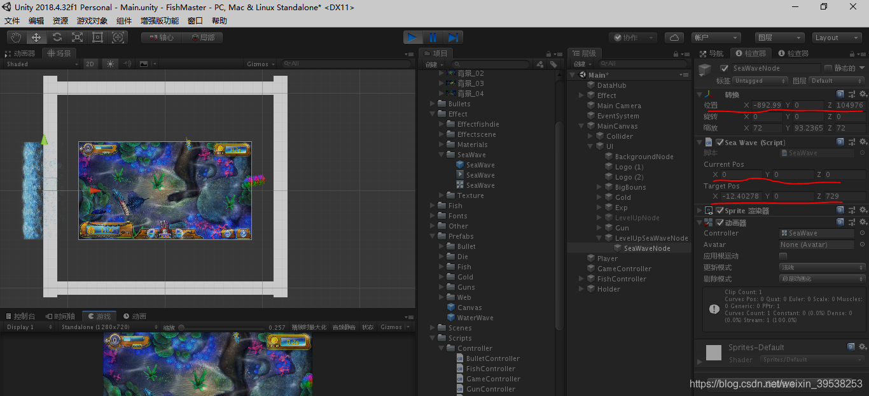Switch to the 导航 Navigation tab
The image size is (869, 396).
point(712,53)
